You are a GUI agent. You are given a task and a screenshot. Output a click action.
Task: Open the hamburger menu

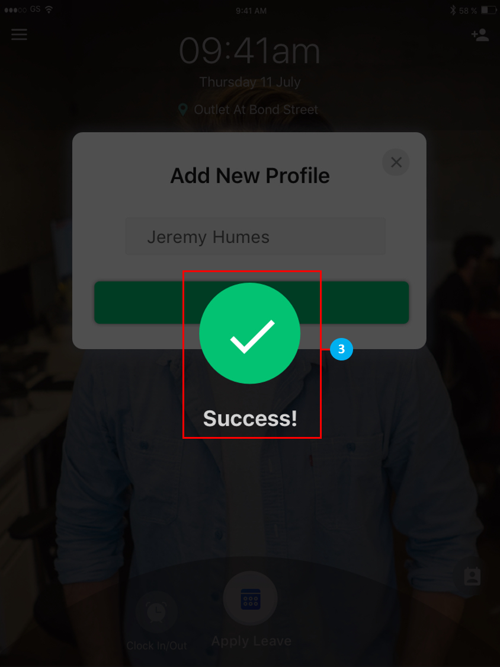(x=19, y=34)
